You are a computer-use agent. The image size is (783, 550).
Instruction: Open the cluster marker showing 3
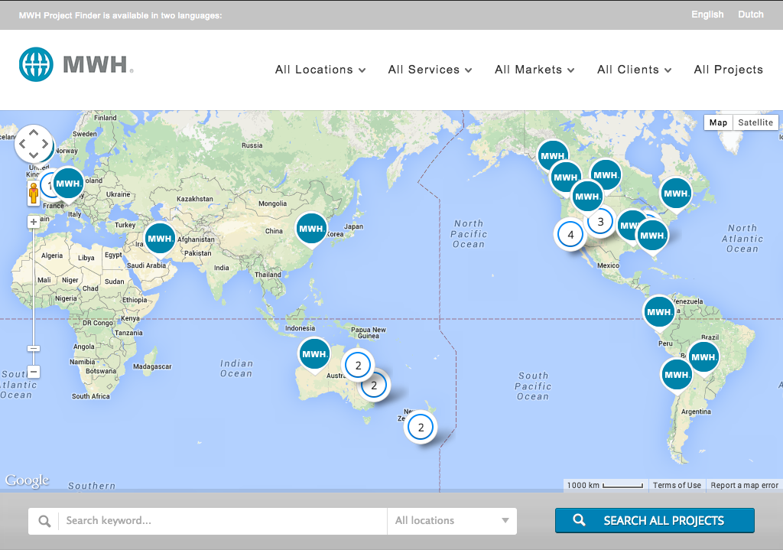(x=600, y=222)
